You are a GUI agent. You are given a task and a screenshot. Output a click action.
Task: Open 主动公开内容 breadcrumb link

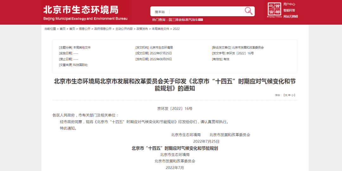(124, 29)
